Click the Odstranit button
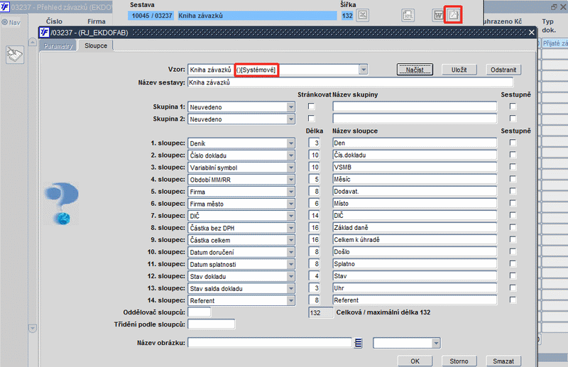 (503, 70)
